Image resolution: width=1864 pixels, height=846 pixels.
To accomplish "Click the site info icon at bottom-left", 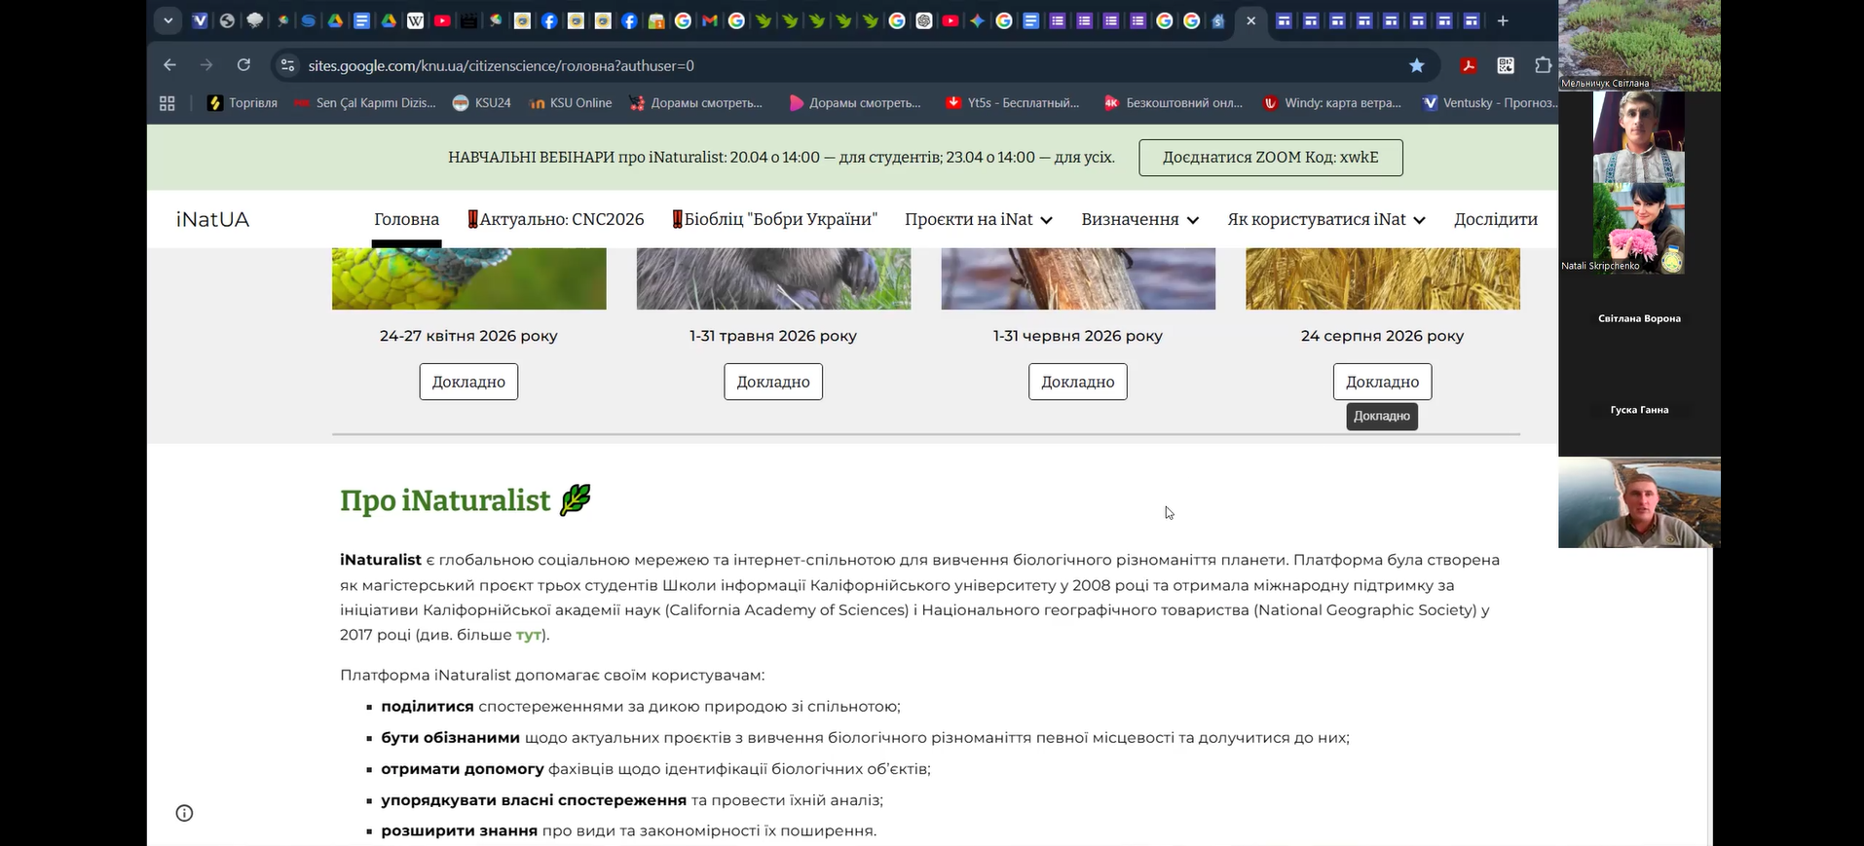I will coord(184,813).
